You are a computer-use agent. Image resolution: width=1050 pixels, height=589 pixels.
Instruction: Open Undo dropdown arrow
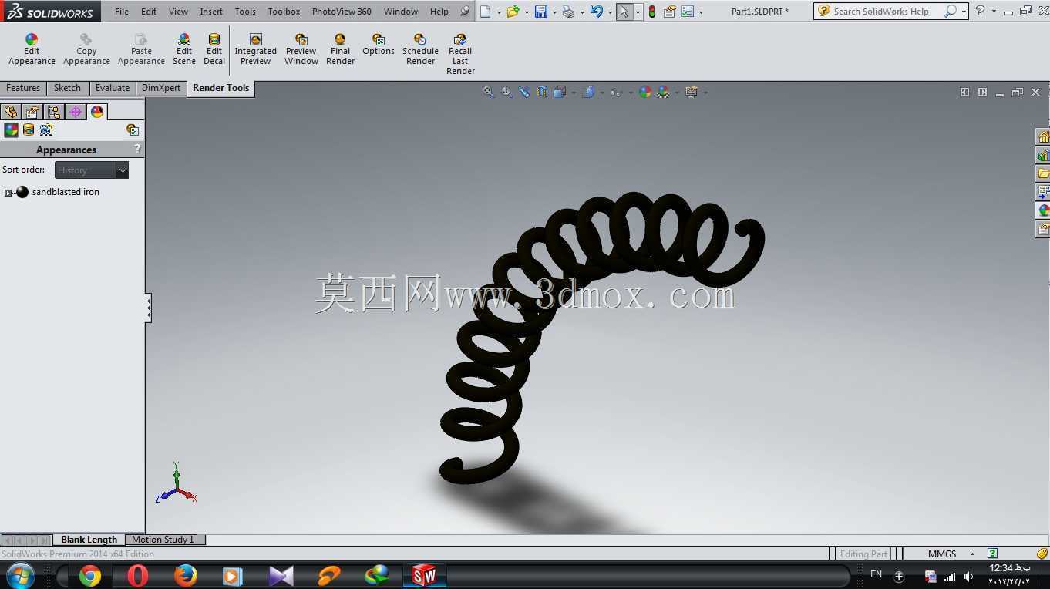(x=609, y=12)
